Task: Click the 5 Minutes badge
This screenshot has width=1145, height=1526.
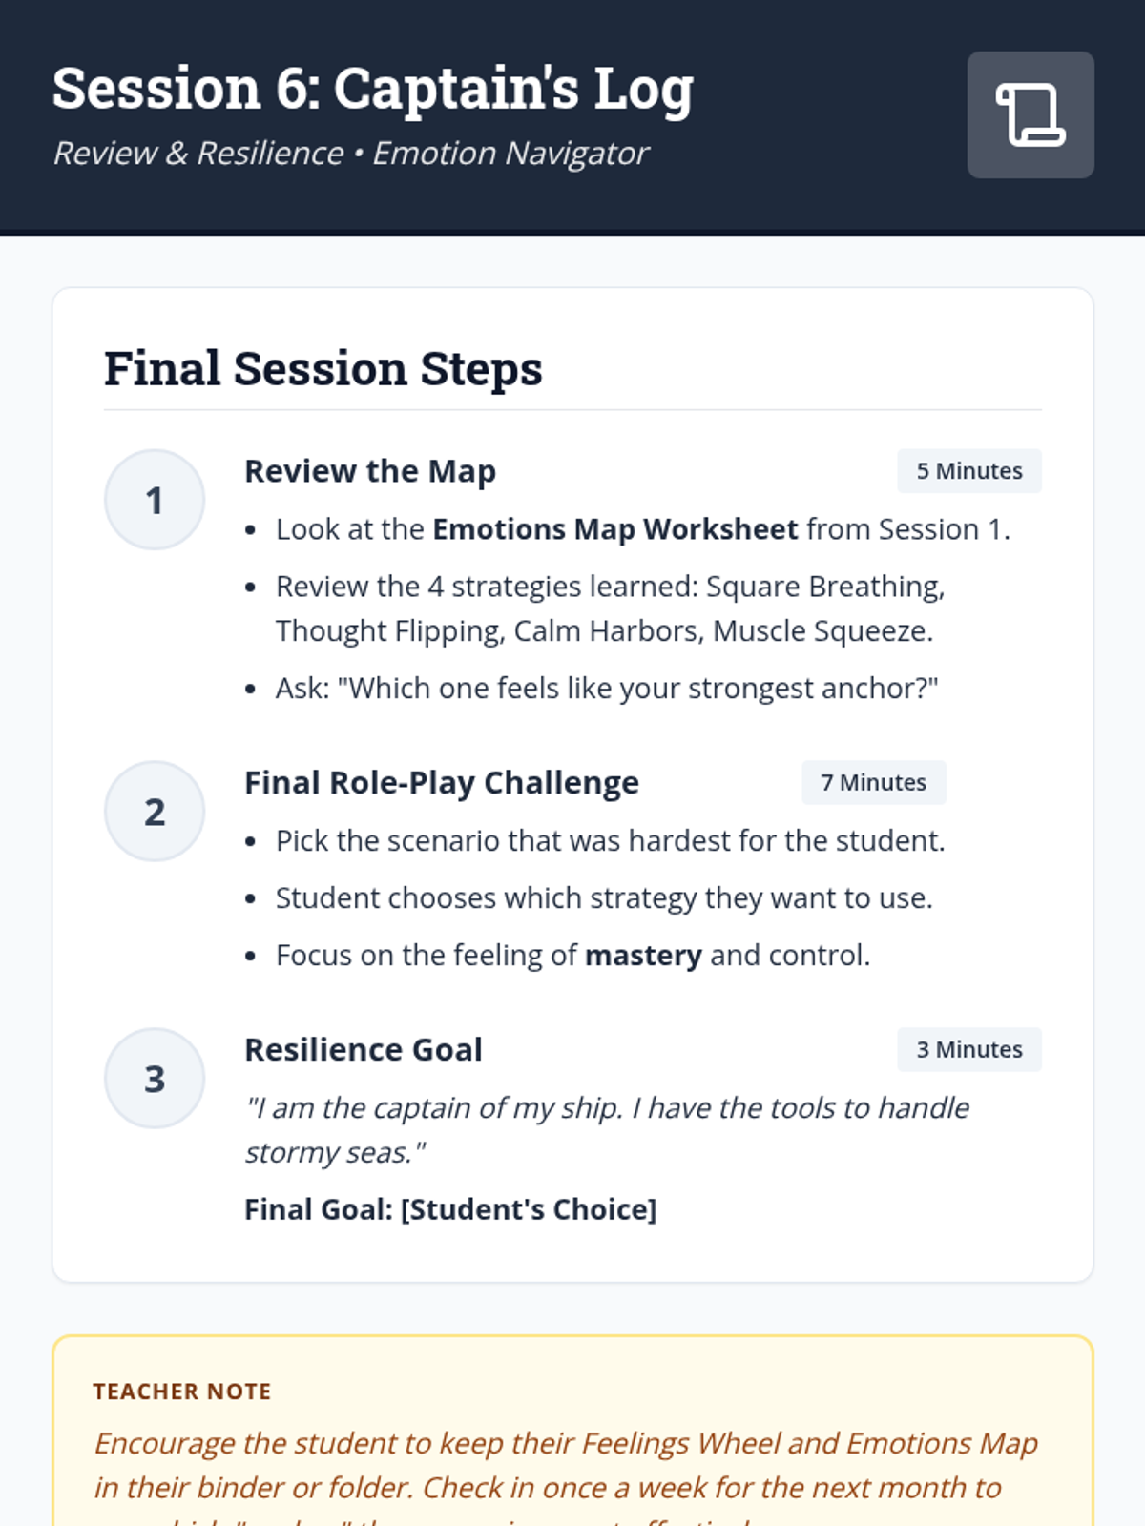Action: 968,471
